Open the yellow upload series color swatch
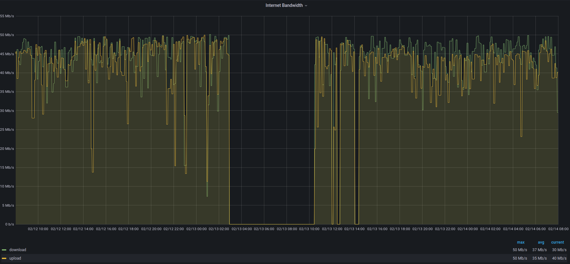This screenshot has height=264, width=570. 4,258
